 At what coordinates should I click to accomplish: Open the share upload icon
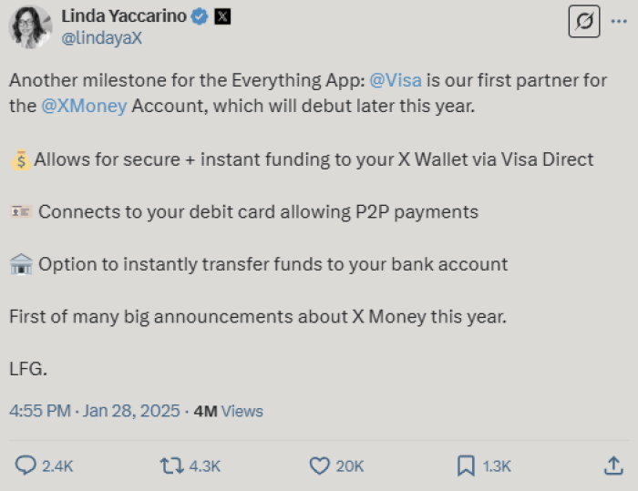pyautogui.click(x=613, y=465)
